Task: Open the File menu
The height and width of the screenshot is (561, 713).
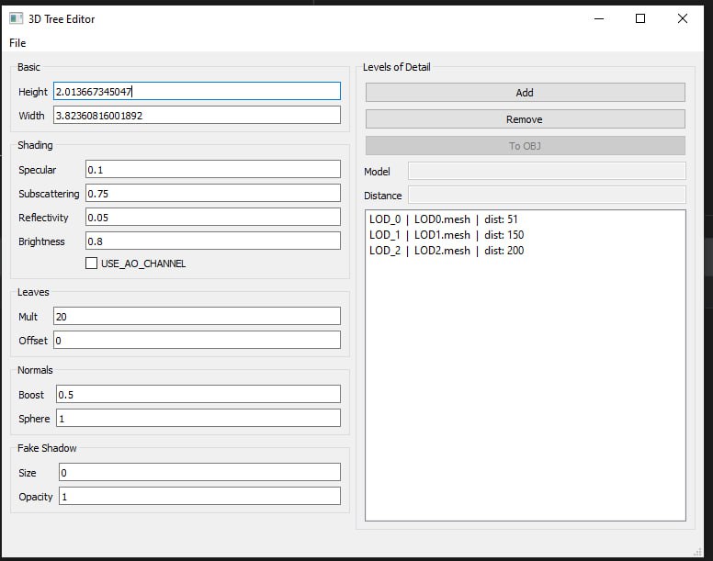Action: point(17,43)
